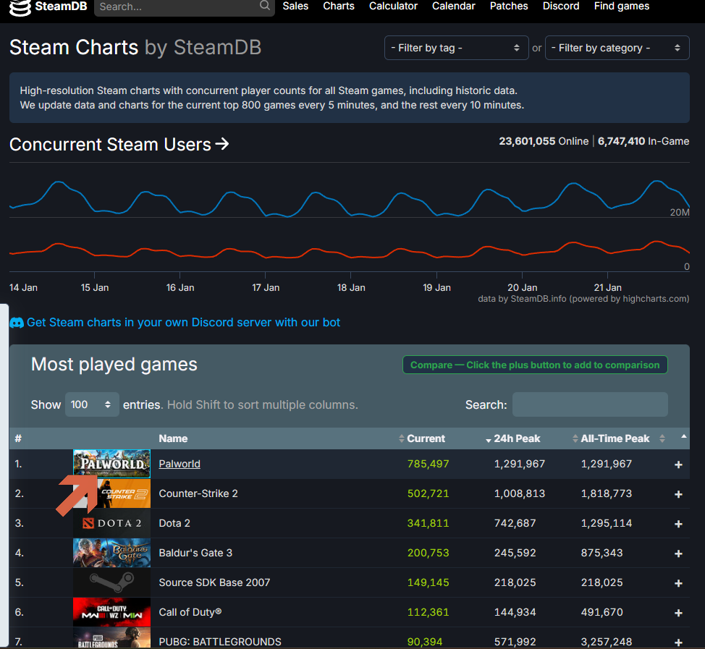
Task: Add Call of Duty to comparison plus
Action: click(678, 613)
